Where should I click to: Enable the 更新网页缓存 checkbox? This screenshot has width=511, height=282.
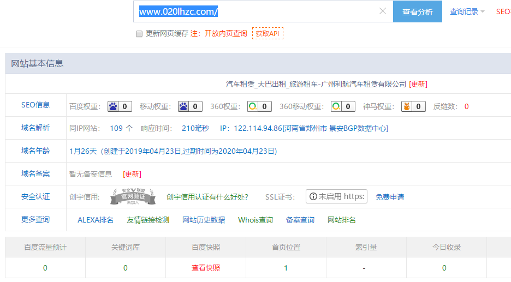139,34
